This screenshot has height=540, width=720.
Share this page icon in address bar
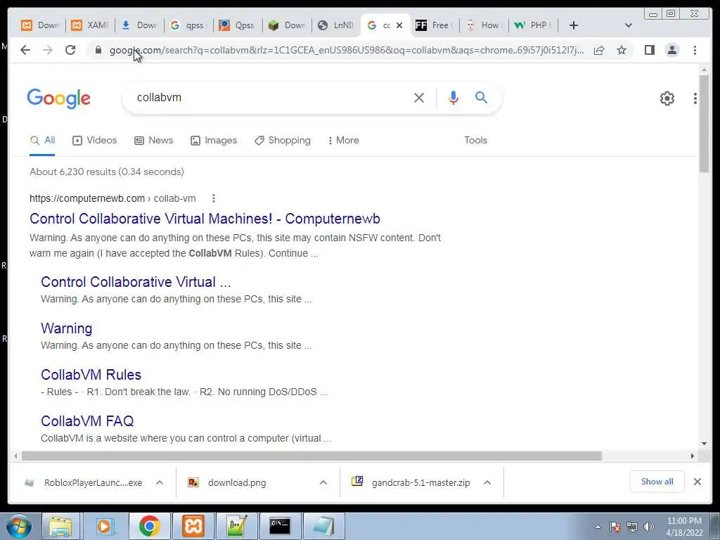pyautogui.click(x=599, y=50)
